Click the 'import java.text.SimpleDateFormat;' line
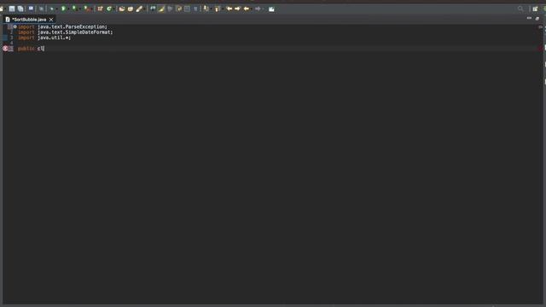The height and width of the screenshot is (307, 546). 66,32
